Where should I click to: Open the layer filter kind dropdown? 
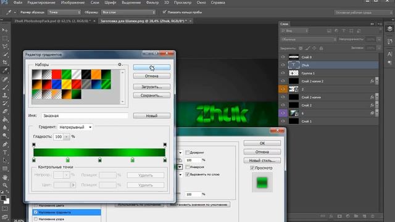click(x=294, y=31)
